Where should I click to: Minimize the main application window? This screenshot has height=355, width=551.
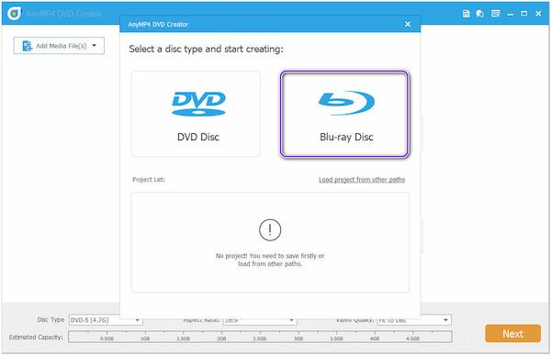pyautogui.click(x=510, y=14)
